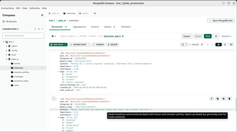This screenshot has height=132, width=237.
Task: Collapse all connections icon
Action: coord(35,29)
